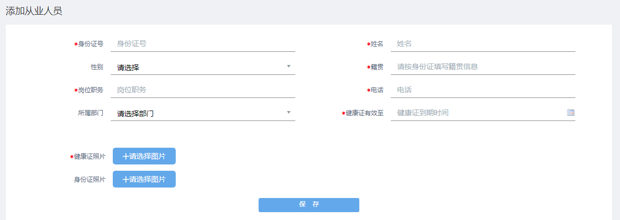
Task: Focus the 健康证到期时间 date field
Action: coord(477,113)
